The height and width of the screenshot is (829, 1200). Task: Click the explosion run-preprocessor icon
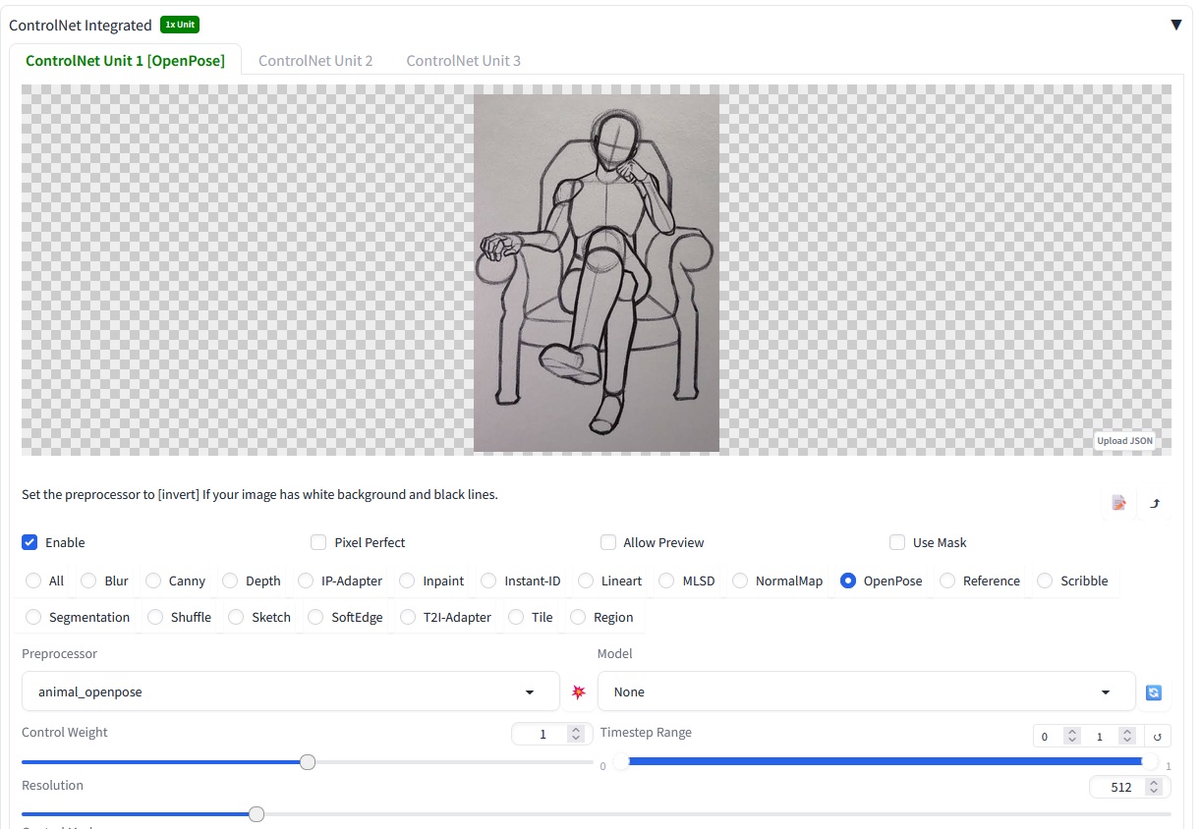[x=578, y=692]
